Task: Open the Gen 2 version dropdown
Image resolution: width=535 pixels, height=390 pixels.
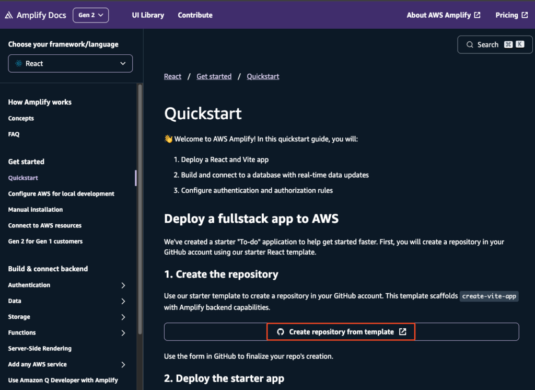Action: 91,15
